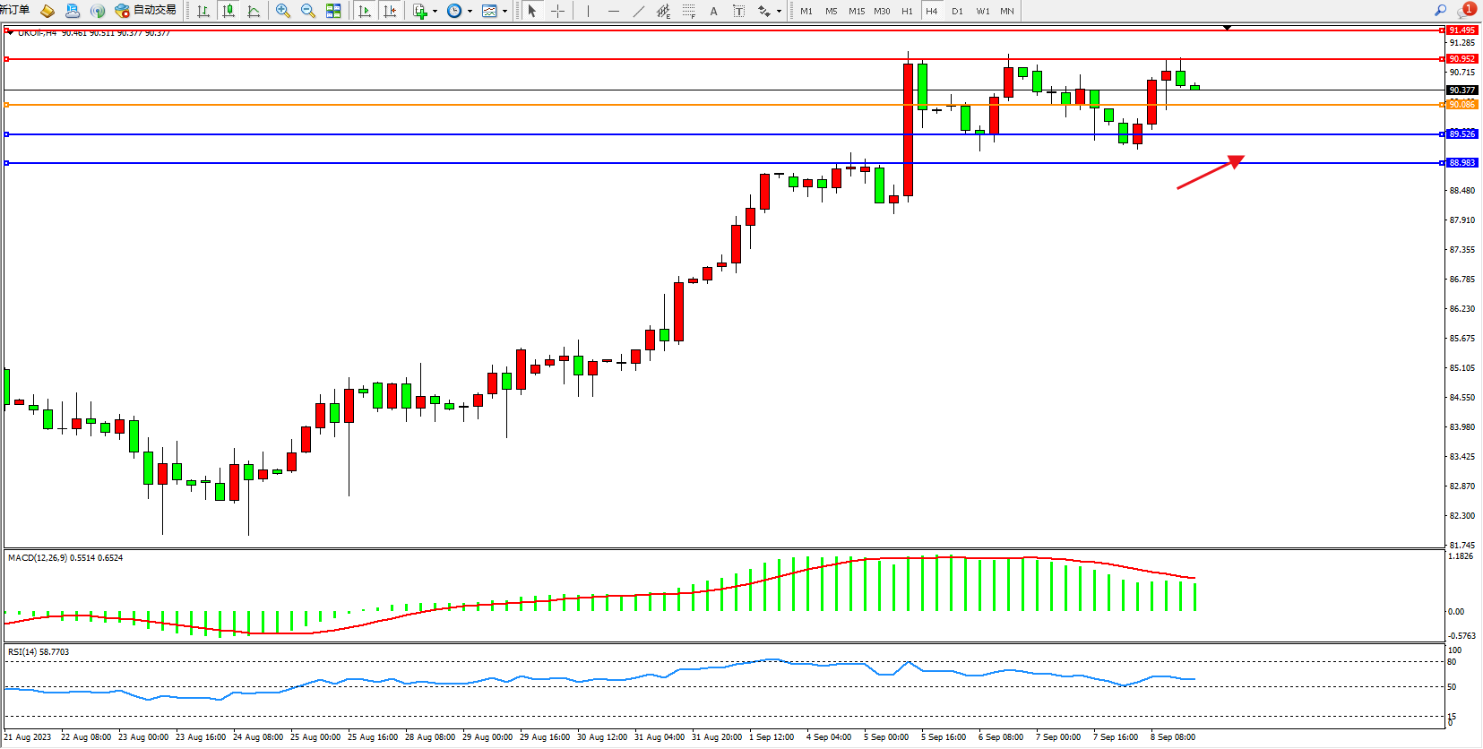Select the Crosshair tool
This screenshot has height=749, width=1483.
click(x=557, y=11)
